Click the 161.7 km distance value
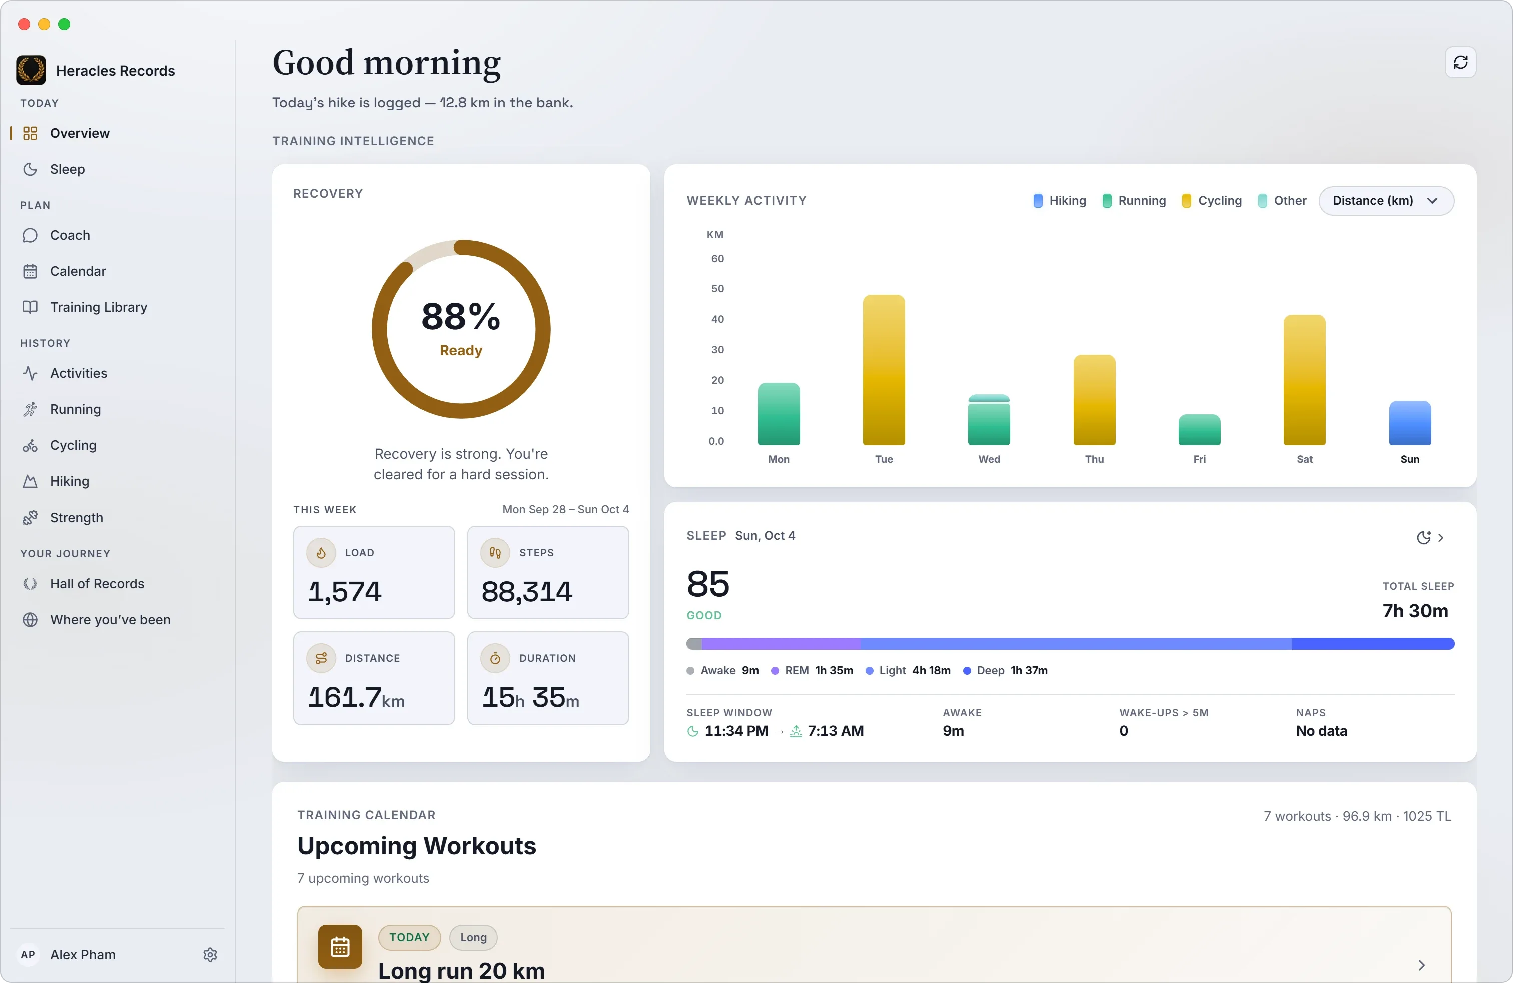 click(x=356, y=698)
